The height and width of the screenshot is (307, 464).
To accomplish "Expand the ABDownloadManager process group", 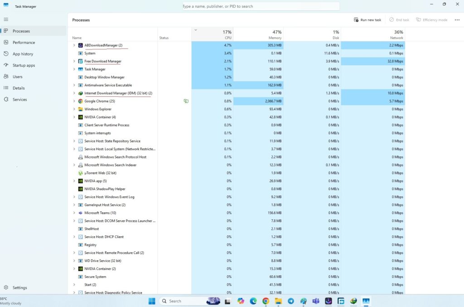I will pyautogui.click(x=74, y=45).
